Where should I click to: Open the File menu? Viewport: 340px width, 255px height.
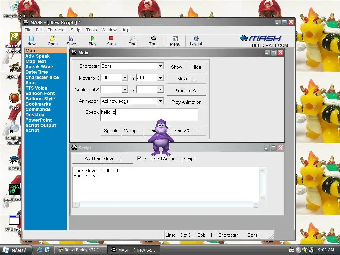coord(28,30)
